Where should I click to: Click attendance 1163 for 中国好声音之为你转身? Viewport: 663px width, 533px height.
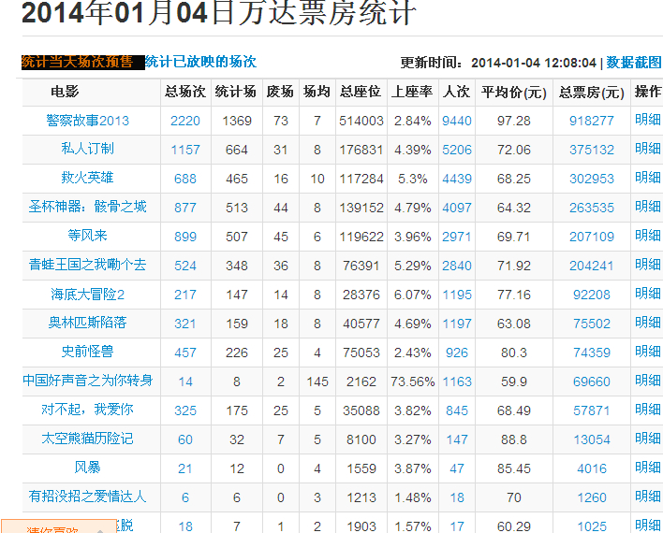click(457, 382)
